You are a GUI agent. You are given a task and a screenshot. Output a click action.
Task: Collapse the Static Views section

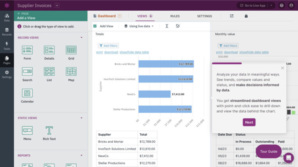tap(81, 118)
